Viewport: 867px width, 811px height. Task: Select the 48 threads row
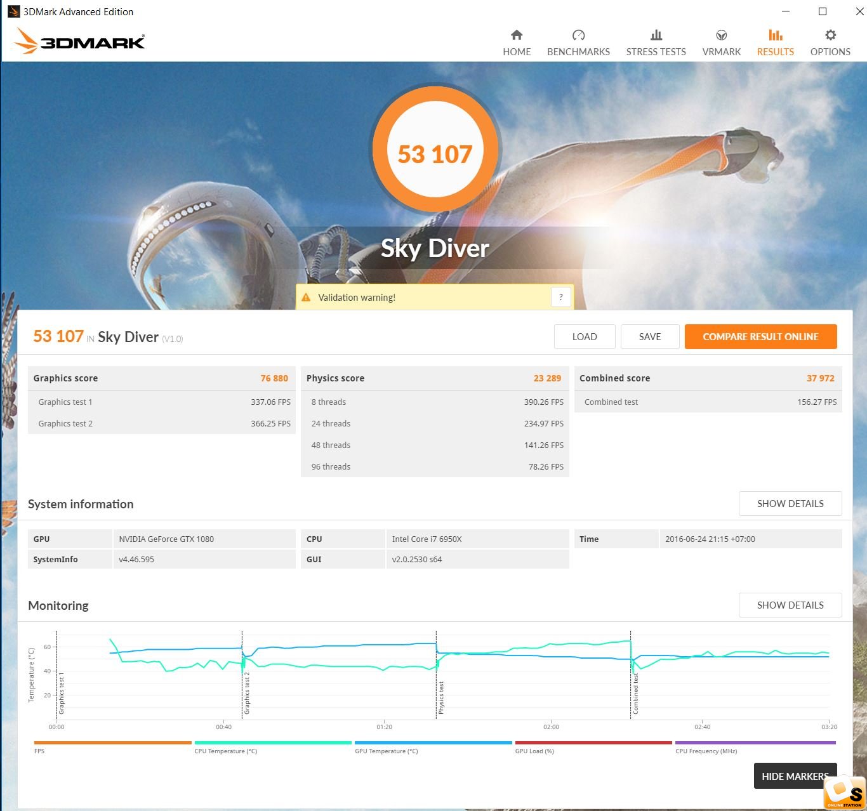(x=435, y=445)
